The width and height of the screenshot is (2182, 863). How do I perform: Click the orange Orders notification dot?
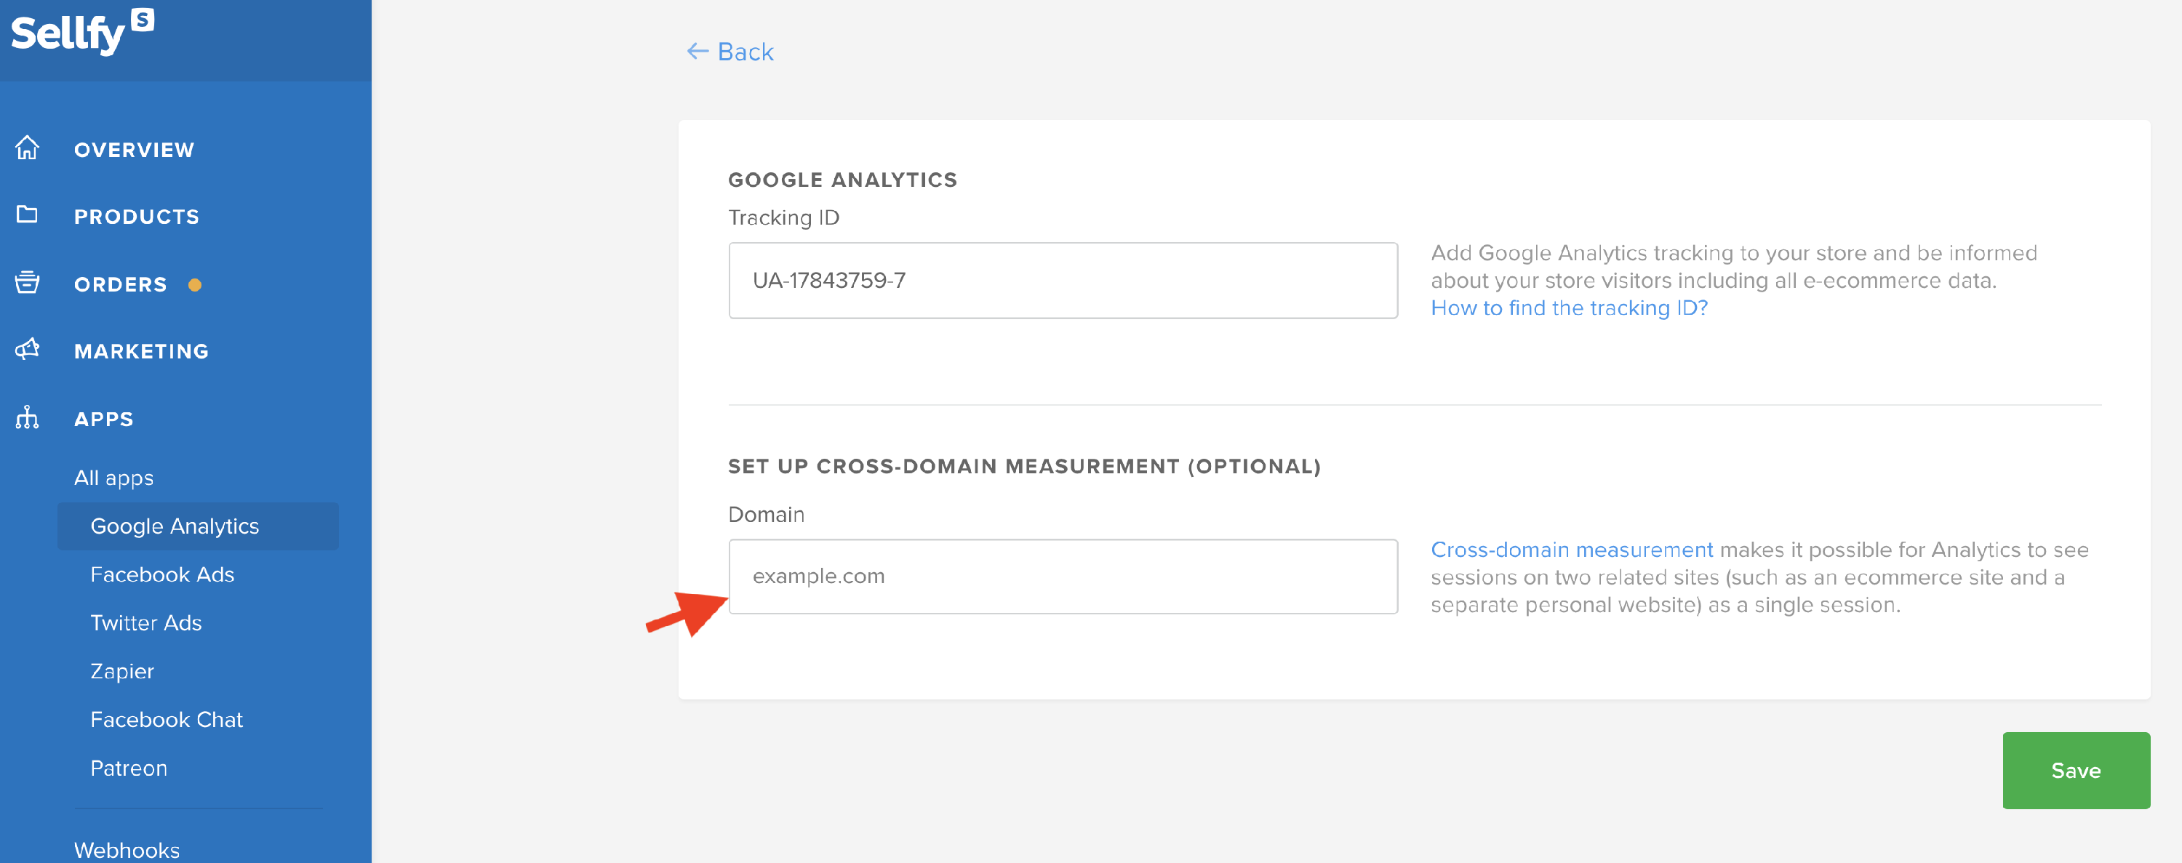pyautogui.click(x=195, y=284)
